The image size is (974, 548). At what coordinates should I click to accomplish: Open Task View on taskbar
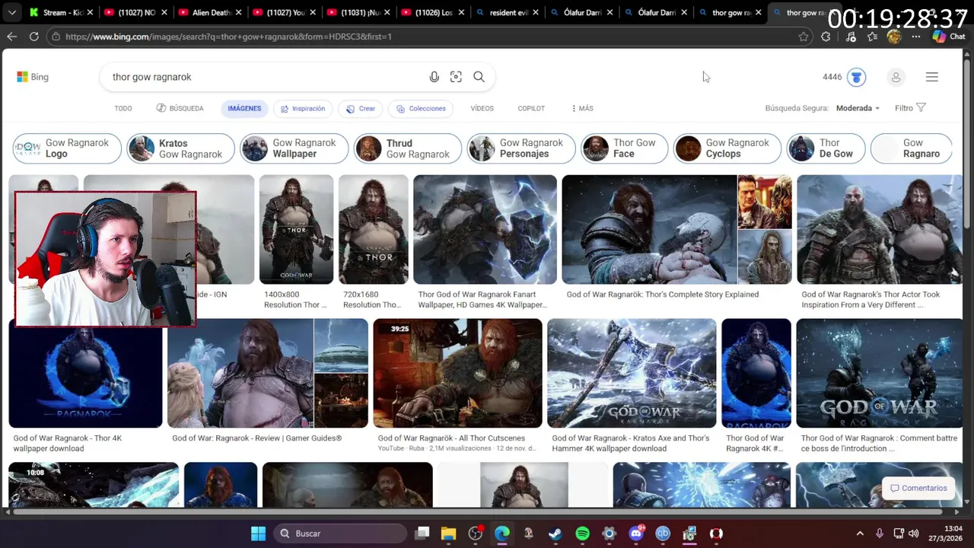coord(422,534)
